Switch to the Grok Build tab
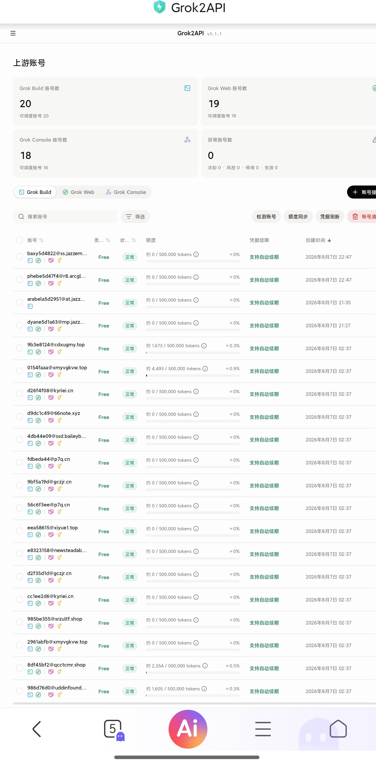 point(35,192)
